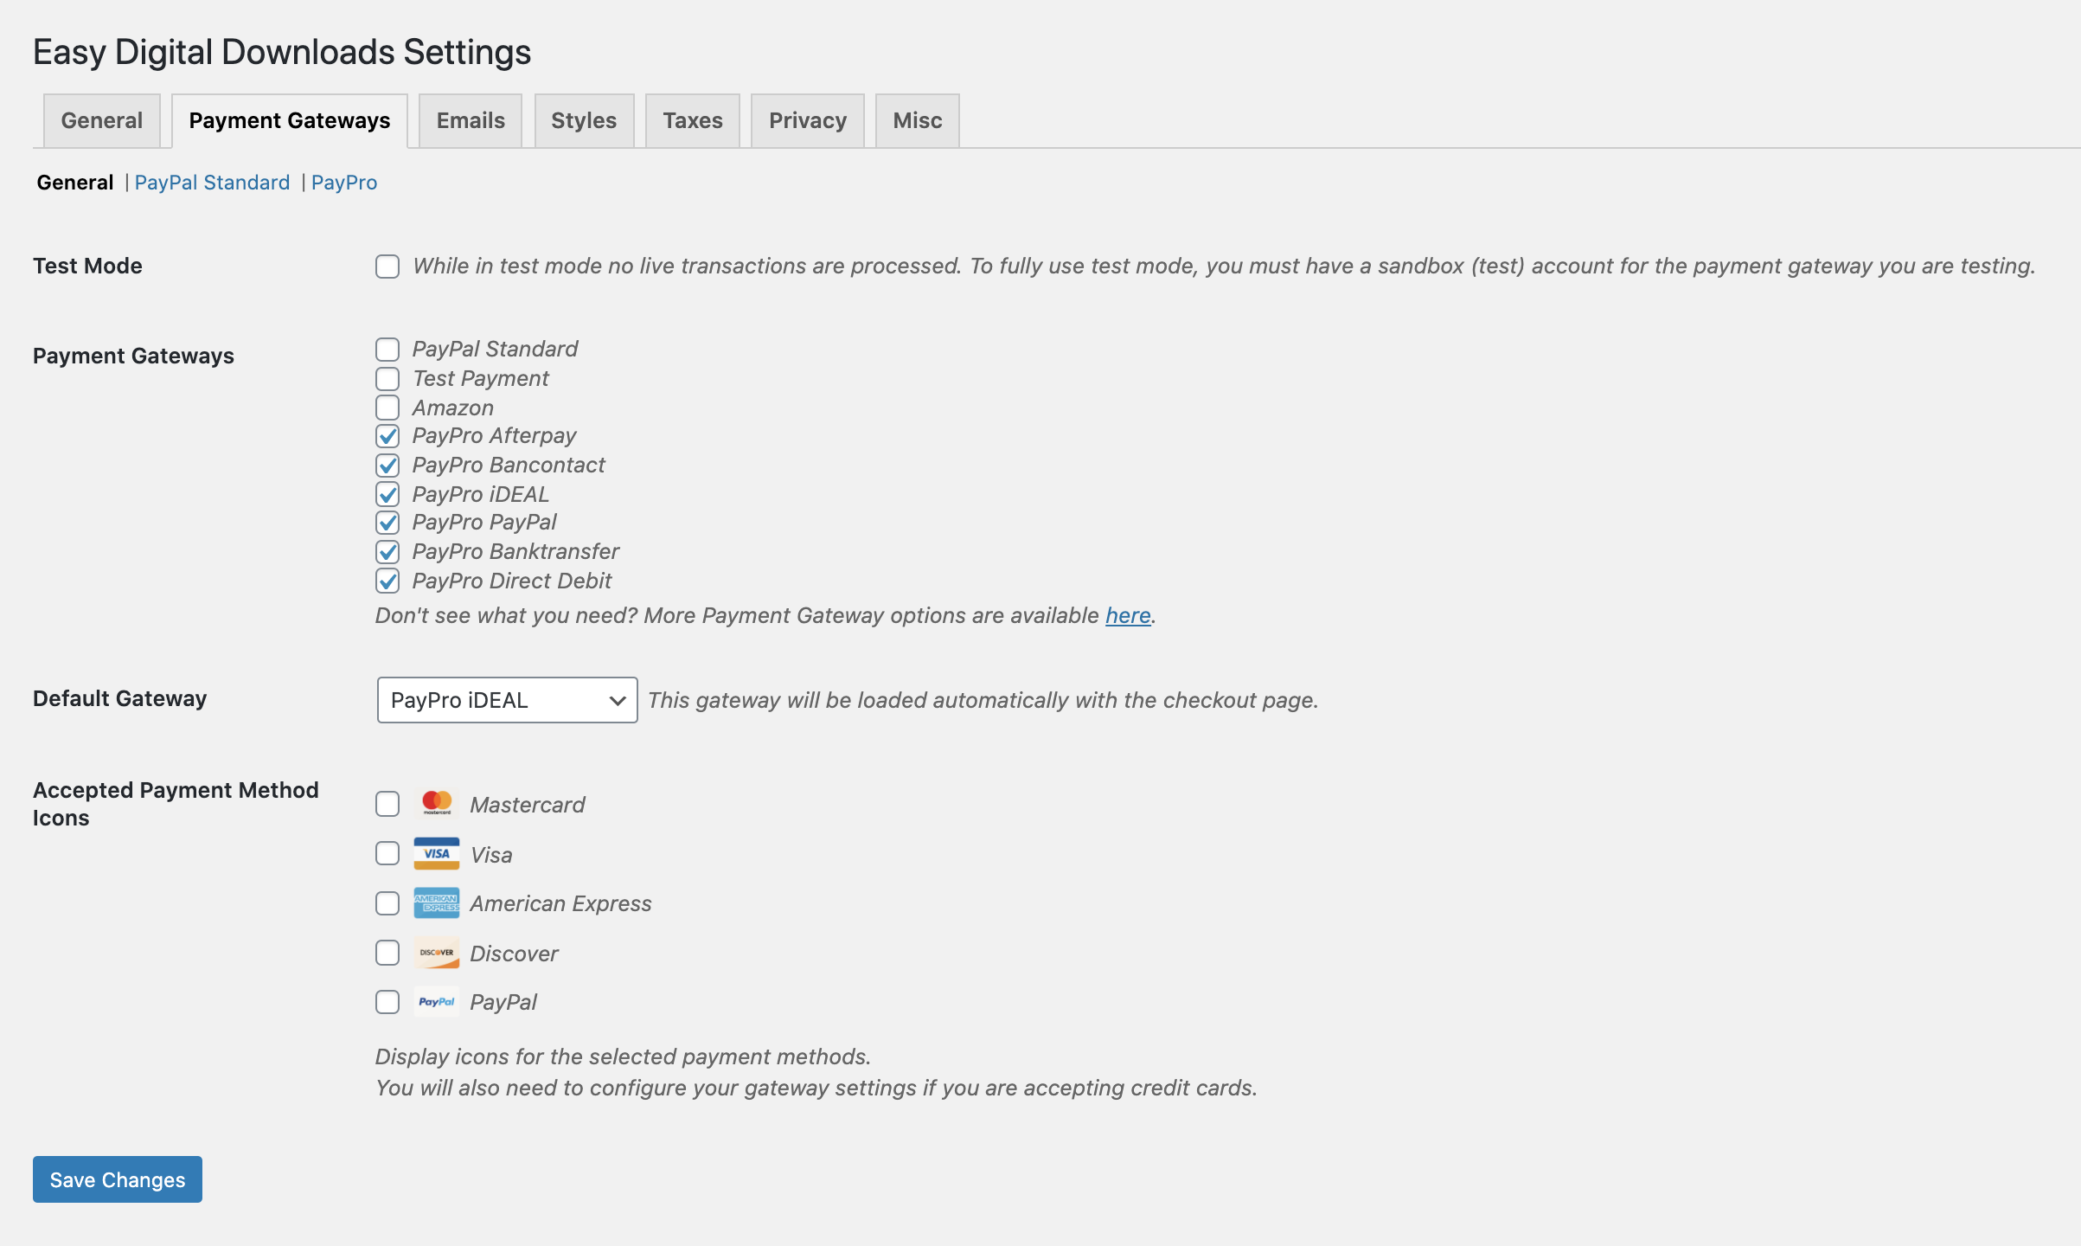The height and width of the screenshot is (1246, 2081).
Task: Click the Mastercard card icon
Action: (437, 804)
